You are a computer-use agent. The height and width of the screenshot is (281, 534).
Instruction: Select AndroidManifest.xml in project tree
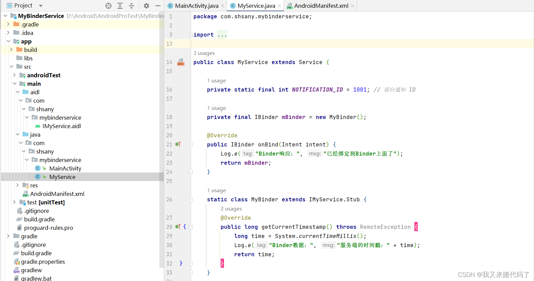coord(57,194)
